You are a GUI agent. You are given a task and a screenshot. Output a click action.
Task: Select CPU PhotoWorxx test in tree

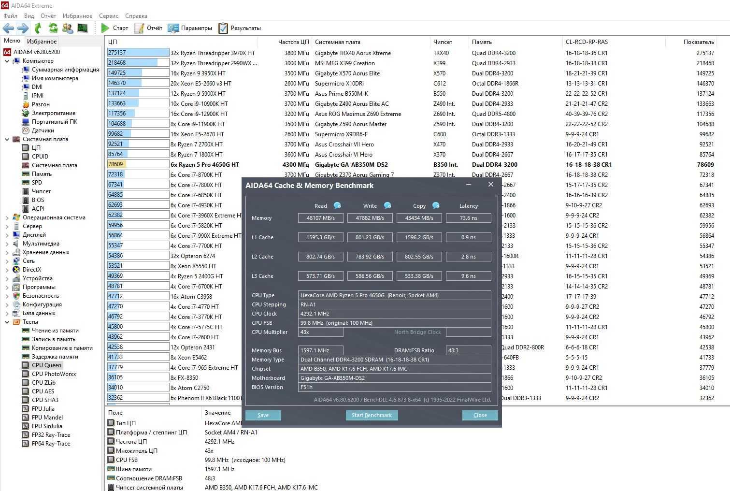pos(54,374)
